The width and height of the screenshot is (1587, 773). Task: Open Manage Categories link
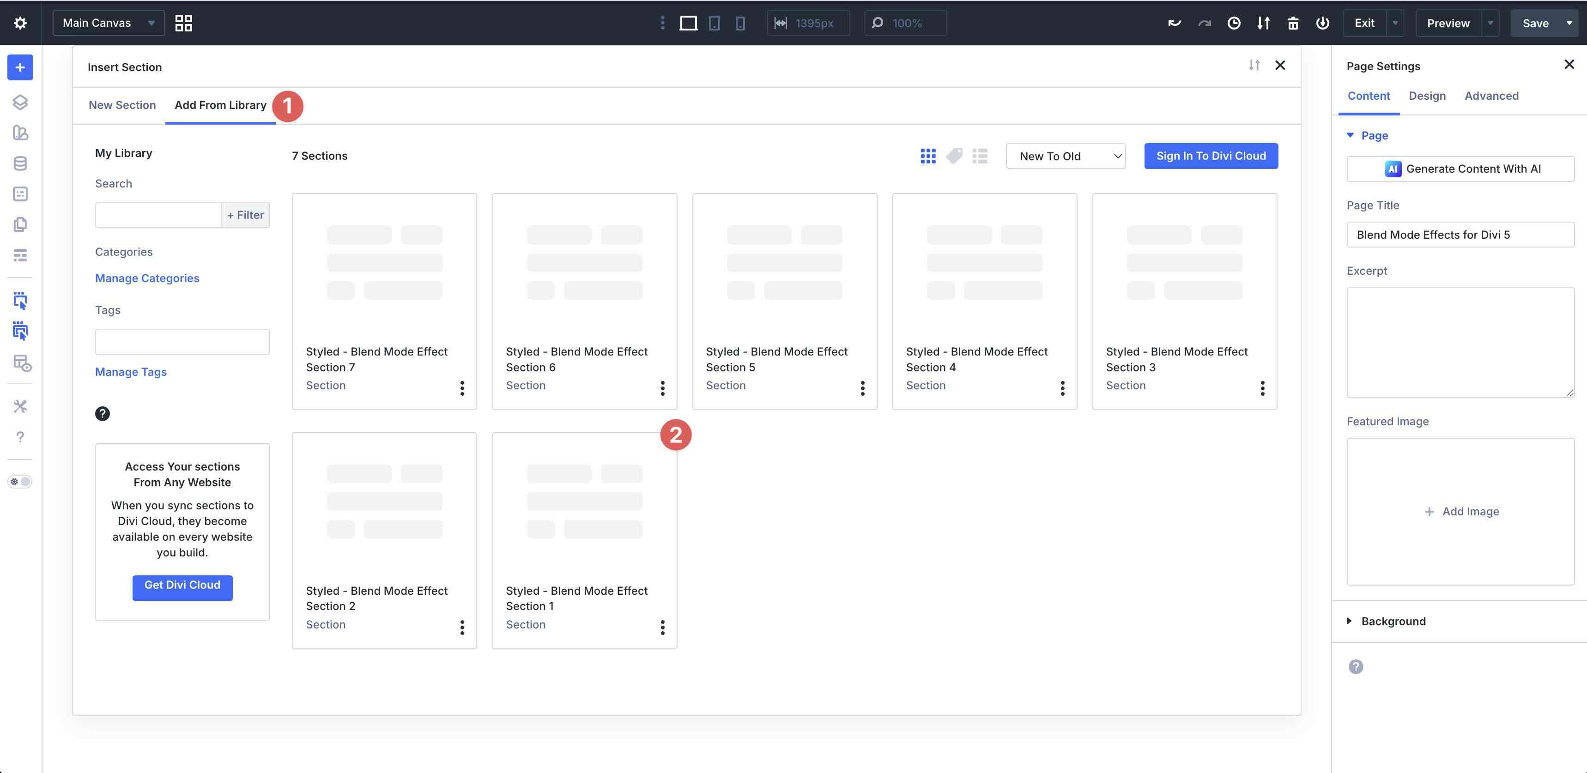click(146, 278)
